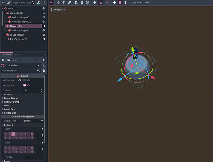Image resolution: width=213 pixels, height=162 pixels.
Task: Choose the Move Mode tool
Action: (x=58, y=3)
